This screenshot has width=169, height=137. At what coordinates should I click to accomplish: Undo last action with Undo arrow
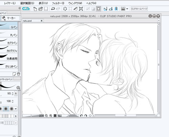(53, 9)
